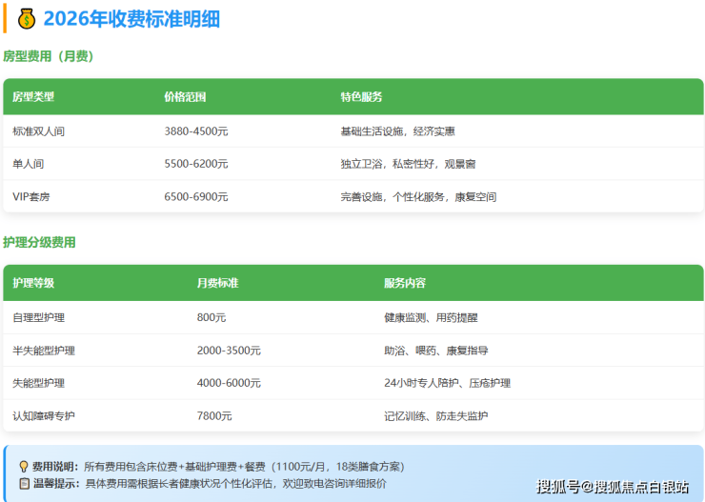Click the money bag icon beside the title

[x=27, y=19]
